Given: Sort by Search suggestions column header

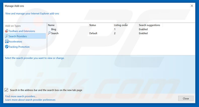Looking at the screenshot, I should (x=149, y=25).
